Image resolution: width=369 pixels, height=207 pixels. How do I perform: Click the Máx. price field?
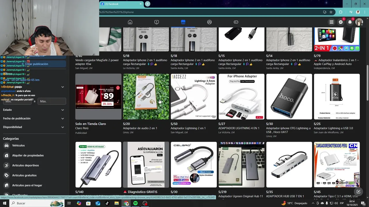click(51, 101)
